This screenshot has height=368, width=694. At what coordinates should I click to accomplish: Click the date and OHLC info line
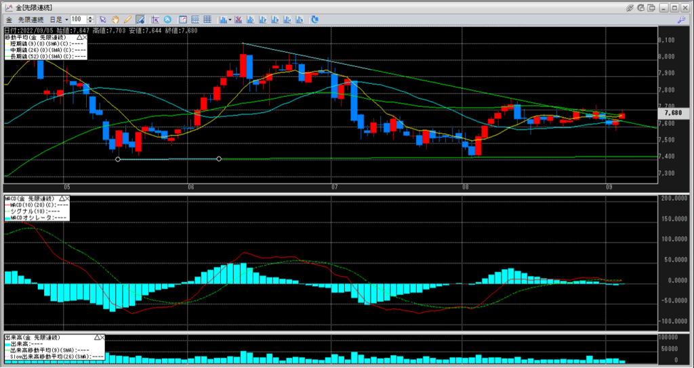click(x=100, y=30)
